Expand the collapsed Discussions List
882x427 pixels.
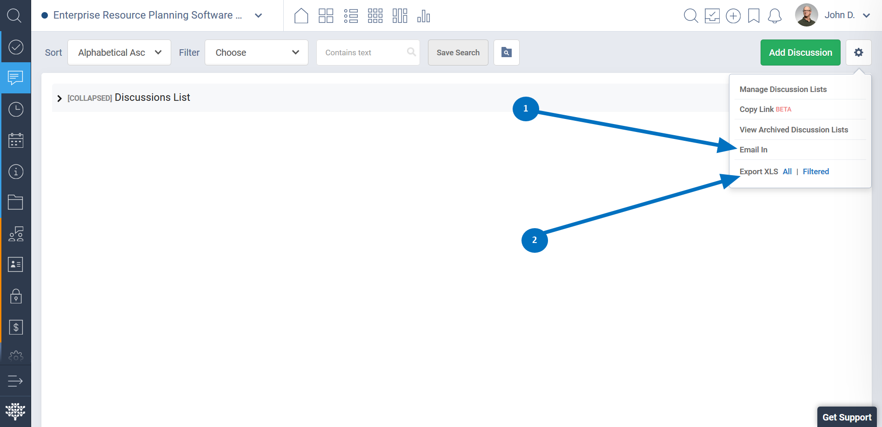click(59, 98)
